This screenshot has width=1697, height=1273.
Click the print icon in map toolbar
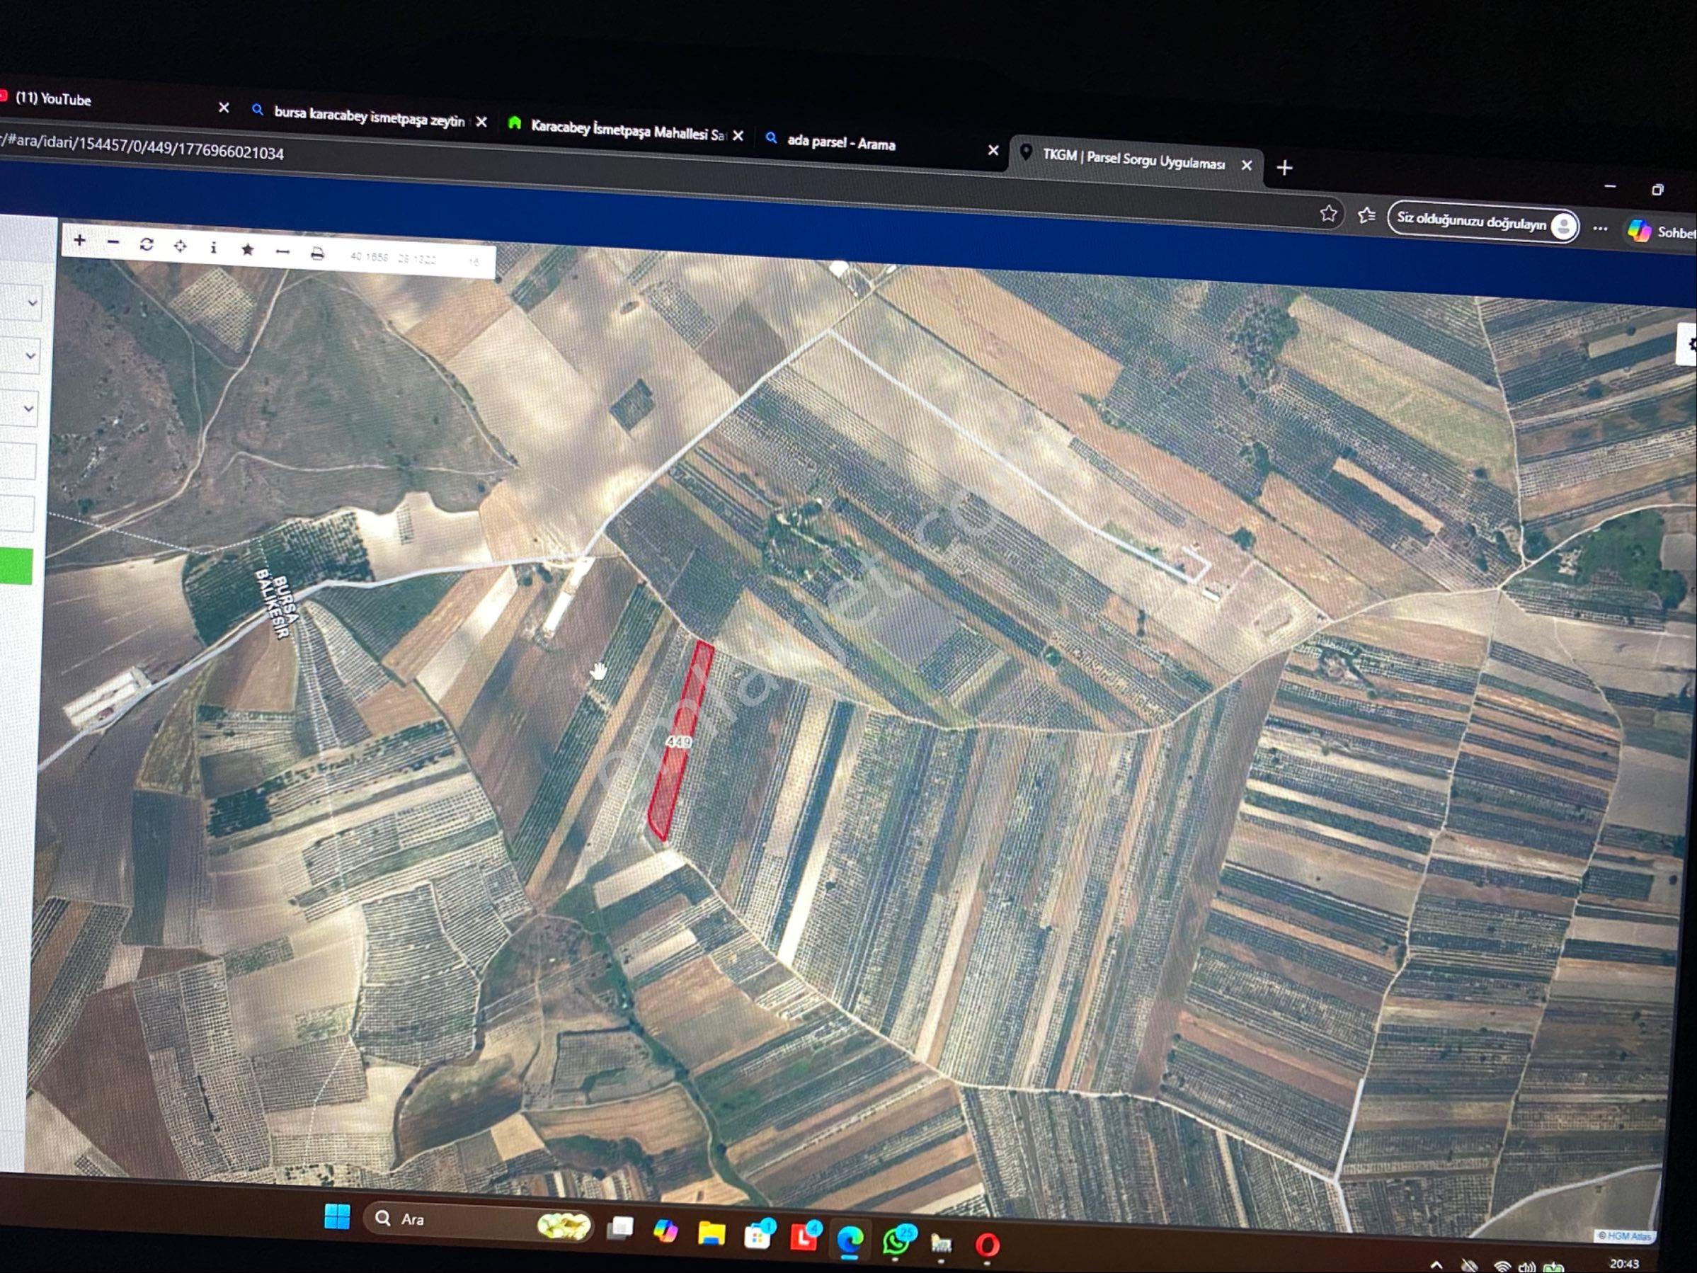(x=317, y=253)
